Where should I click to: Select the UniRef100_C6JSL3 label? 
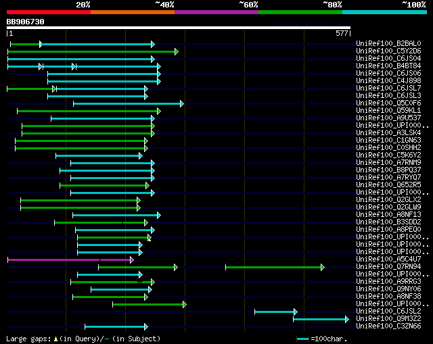tap(388, 96)
